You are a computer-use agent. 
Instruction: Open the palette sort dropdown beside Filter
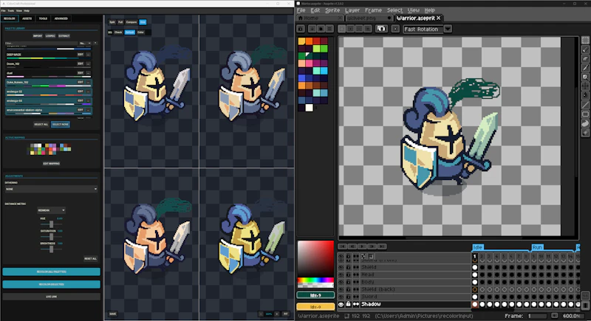[x=85, y=44]
